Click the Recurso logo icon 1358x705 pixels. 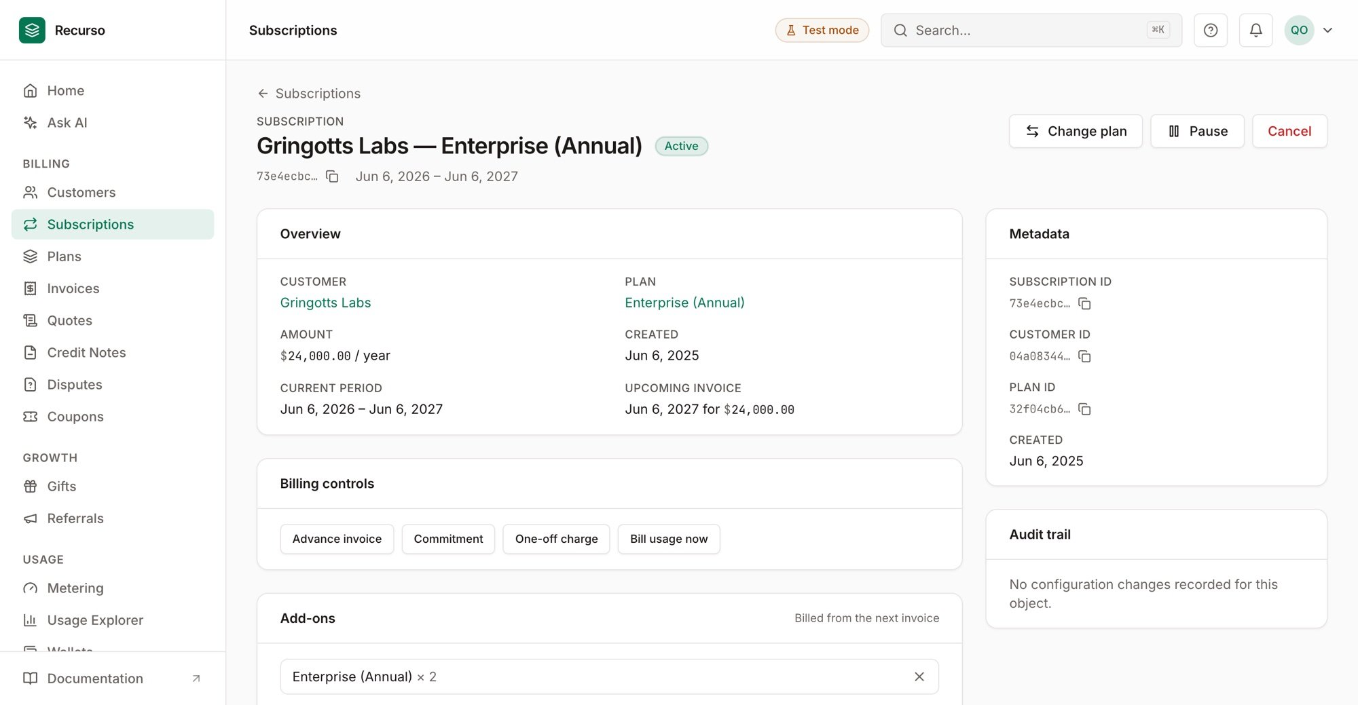[32, 30]
